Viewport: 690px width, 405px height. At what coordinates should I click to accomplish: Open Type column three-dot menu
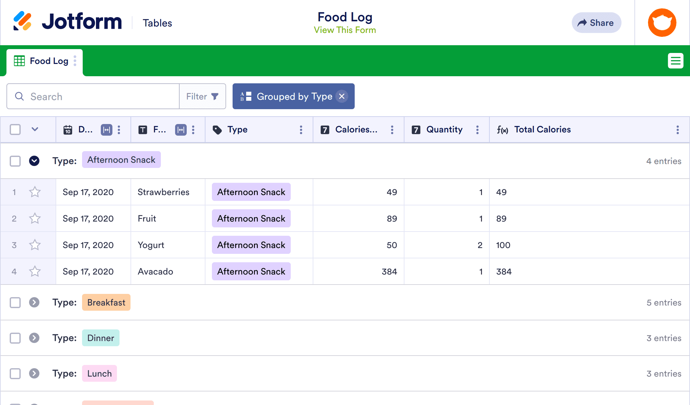(301, 130)
